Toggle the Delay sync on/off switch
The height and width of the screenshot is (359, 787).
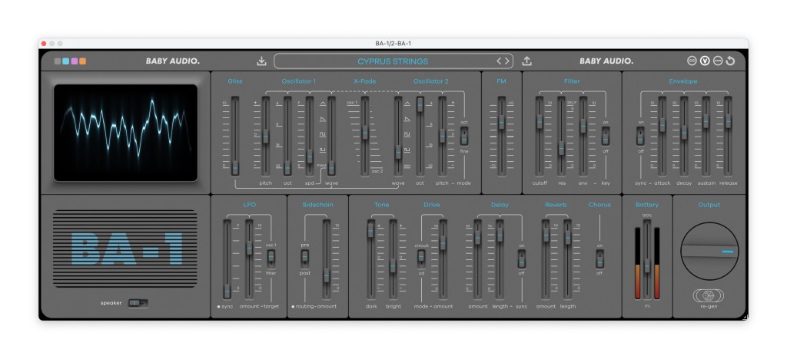pos(522,257)
